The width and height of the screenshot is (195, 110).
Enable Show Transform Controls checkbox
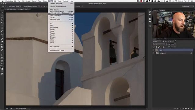[x=23, y=6]
